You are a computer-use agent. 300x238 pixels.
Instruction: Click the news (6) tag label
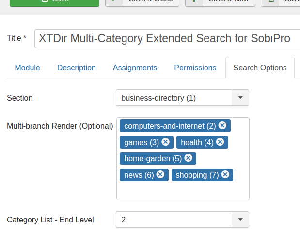[x=139, y=175]
